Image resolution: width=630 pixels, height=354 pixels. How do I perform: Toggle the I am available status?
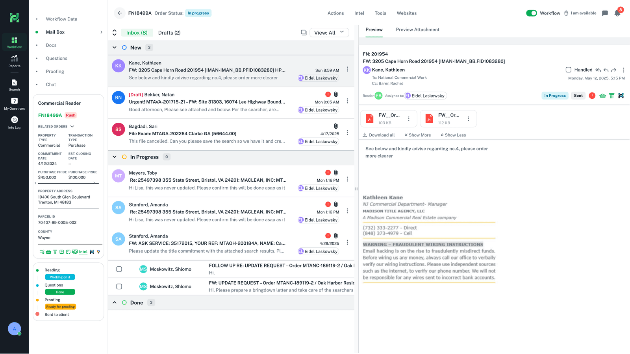580,13
